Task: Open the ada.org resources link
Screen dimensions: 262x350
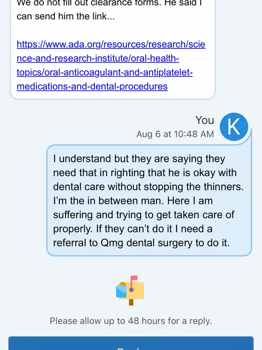Action: pyautogui.click(x=111, y=44)
